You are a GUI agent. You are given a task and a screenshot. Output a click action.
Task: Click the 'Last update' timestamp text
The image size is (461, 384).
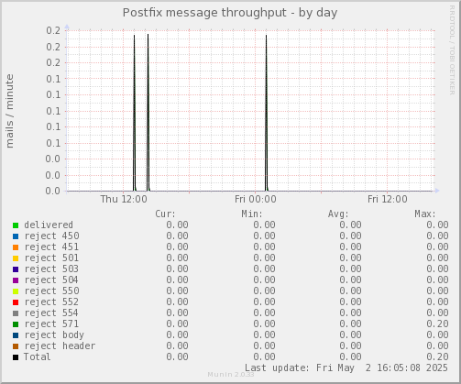[346, 368]
